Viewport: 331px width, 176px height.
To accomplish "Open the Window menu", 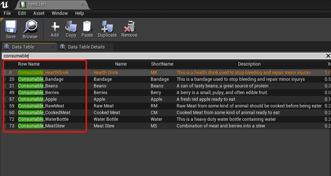I will [60, 13].
